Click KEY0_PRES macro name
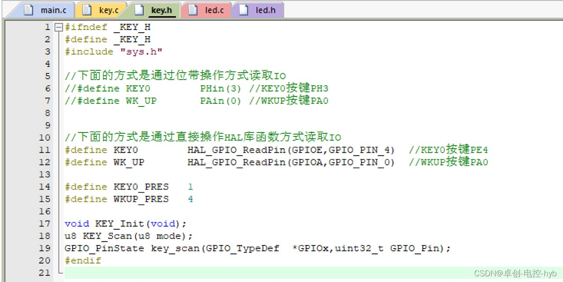 141,187
